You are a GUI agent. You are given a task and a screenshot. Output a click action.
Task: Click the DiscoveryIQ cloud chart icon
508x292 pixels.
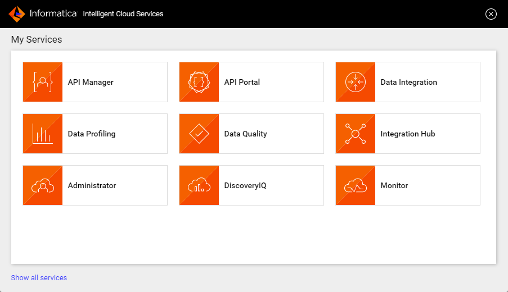pyautogui.click(x=199, y=185)
